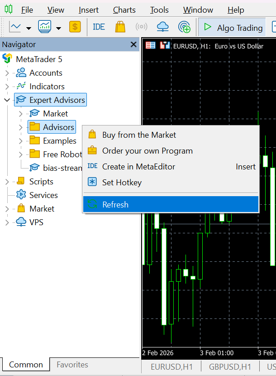The height and width of the screenshot is (376, 276).
Task: Expand the Indicators tree node
Action: coord(7,87)
